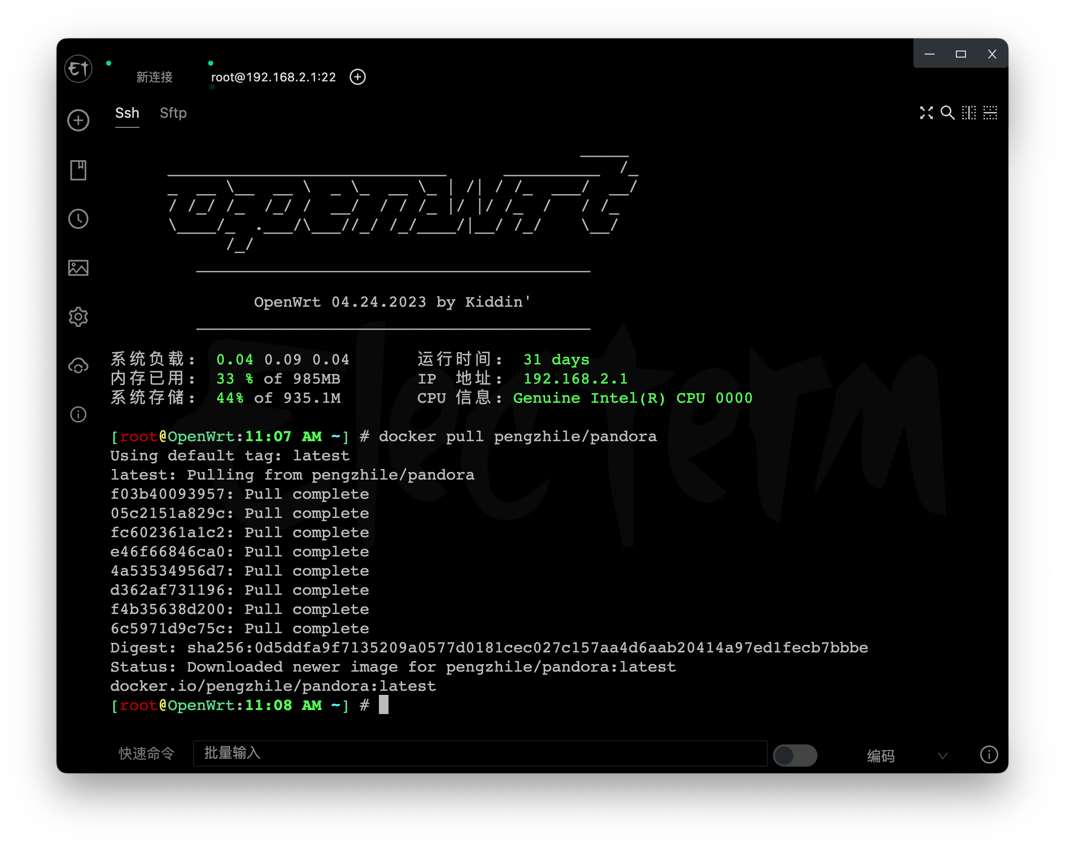Focus the 批量输入 input field

[480, 753]
